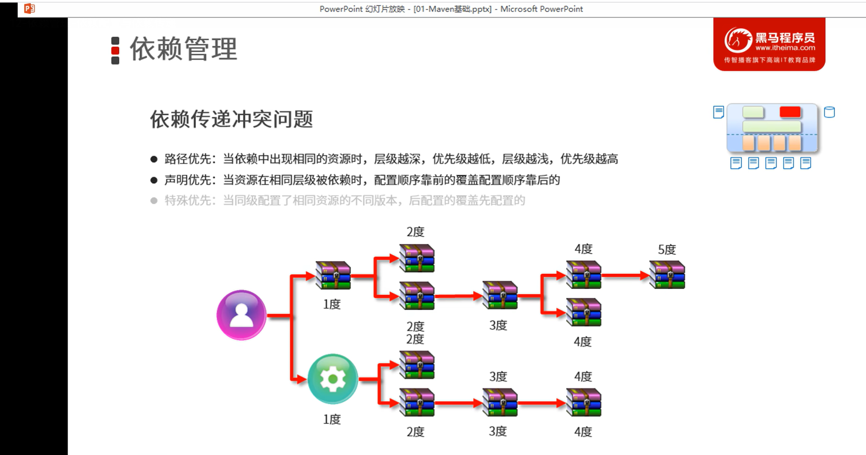This screenshot has width=866, height=455.
Task: Click the itheima red logo banner
Action: 769,44
